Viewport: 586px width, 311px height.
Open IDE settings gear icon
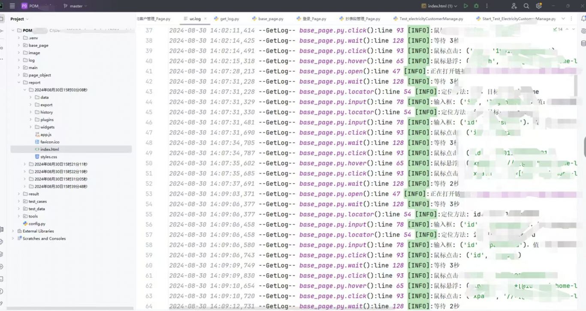(539, 6)
